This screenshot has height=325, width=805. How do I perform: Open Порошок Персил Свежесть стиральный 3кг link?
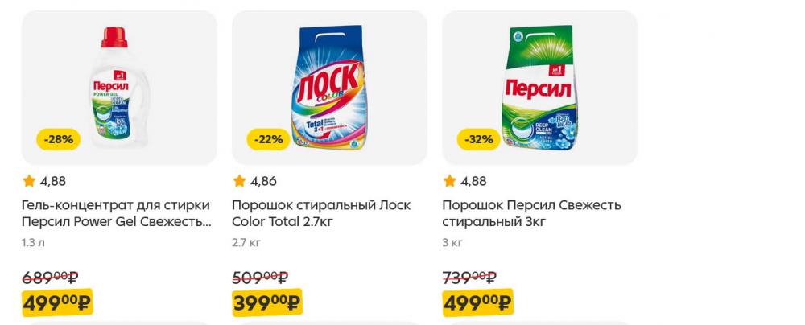click(532, 214)
